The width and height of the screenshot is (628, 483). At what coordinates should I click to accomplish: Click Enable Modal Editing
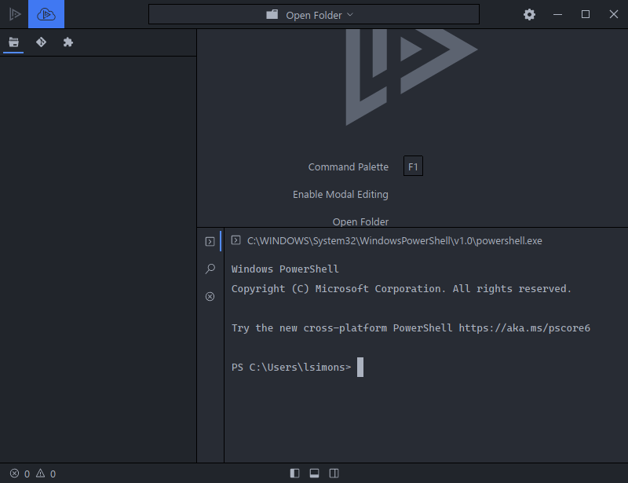[x=341, y=195]
